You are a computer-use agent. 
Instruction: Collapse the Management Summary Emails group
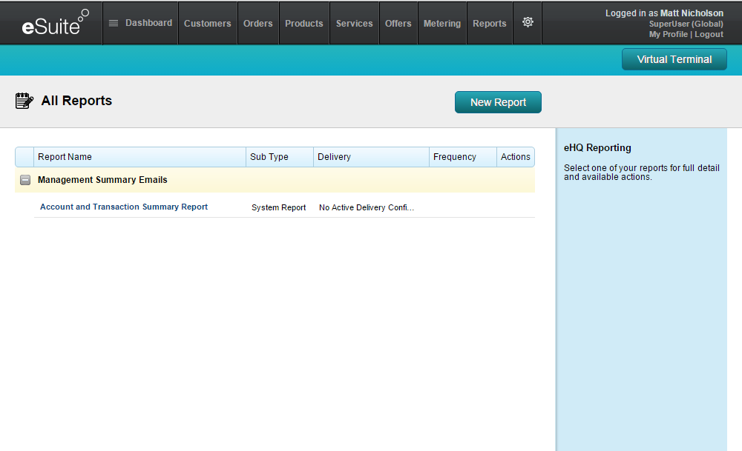point(25,180)
